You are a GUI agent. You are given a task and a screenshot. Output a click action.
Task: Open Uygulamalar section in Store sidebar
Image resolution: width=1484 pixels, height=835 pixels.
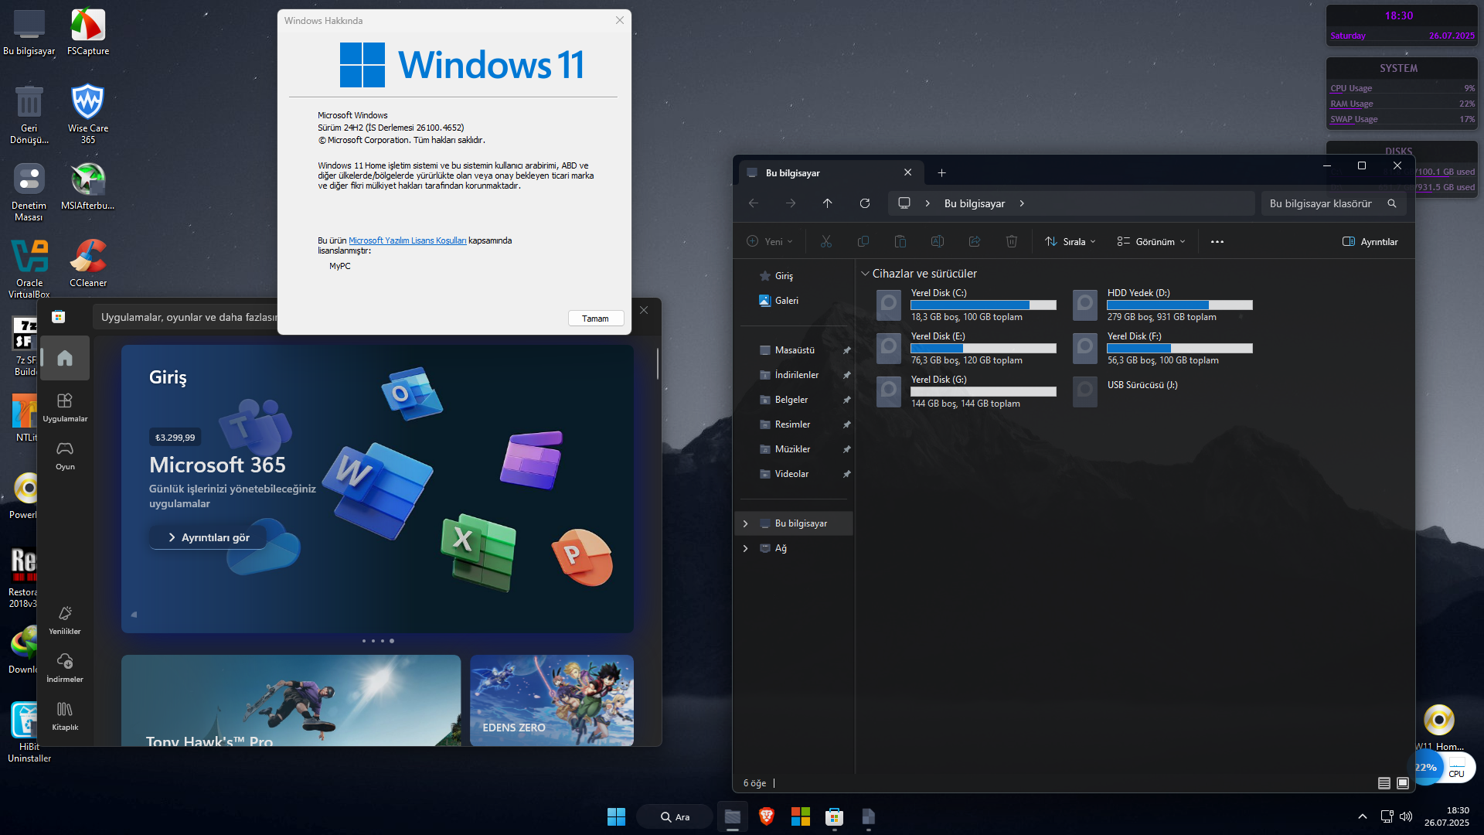pyautogui.click(x=65, y=407)
